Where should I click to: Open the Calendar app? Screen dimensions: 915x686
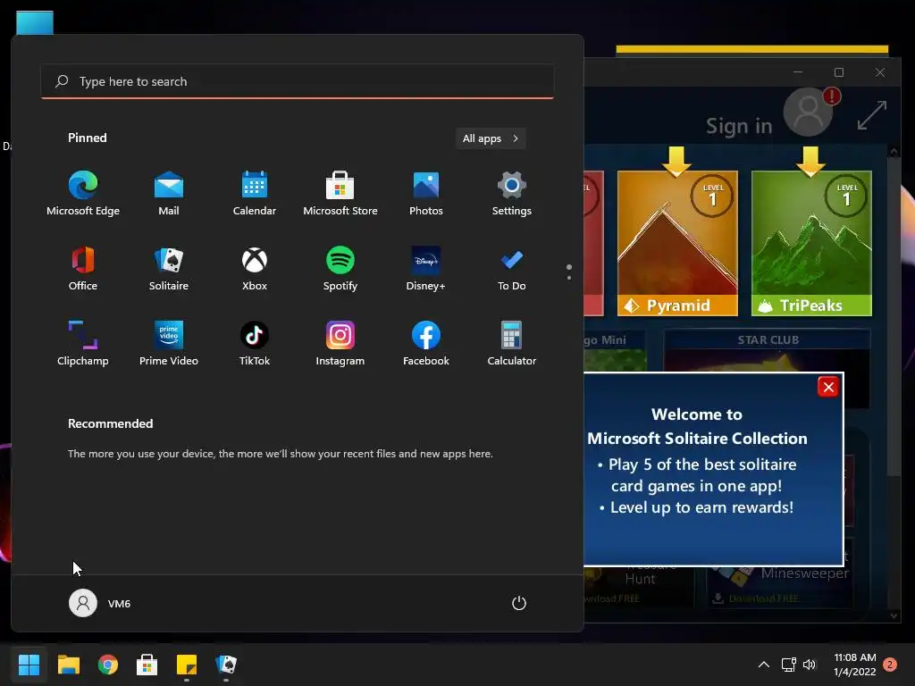click(x=255, y=193)
